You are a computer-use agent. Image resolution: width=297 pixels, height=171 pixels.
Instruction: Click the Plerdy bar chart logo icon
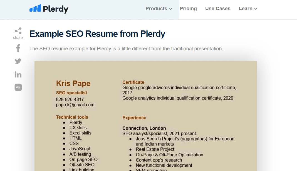(x=35, y=9)
